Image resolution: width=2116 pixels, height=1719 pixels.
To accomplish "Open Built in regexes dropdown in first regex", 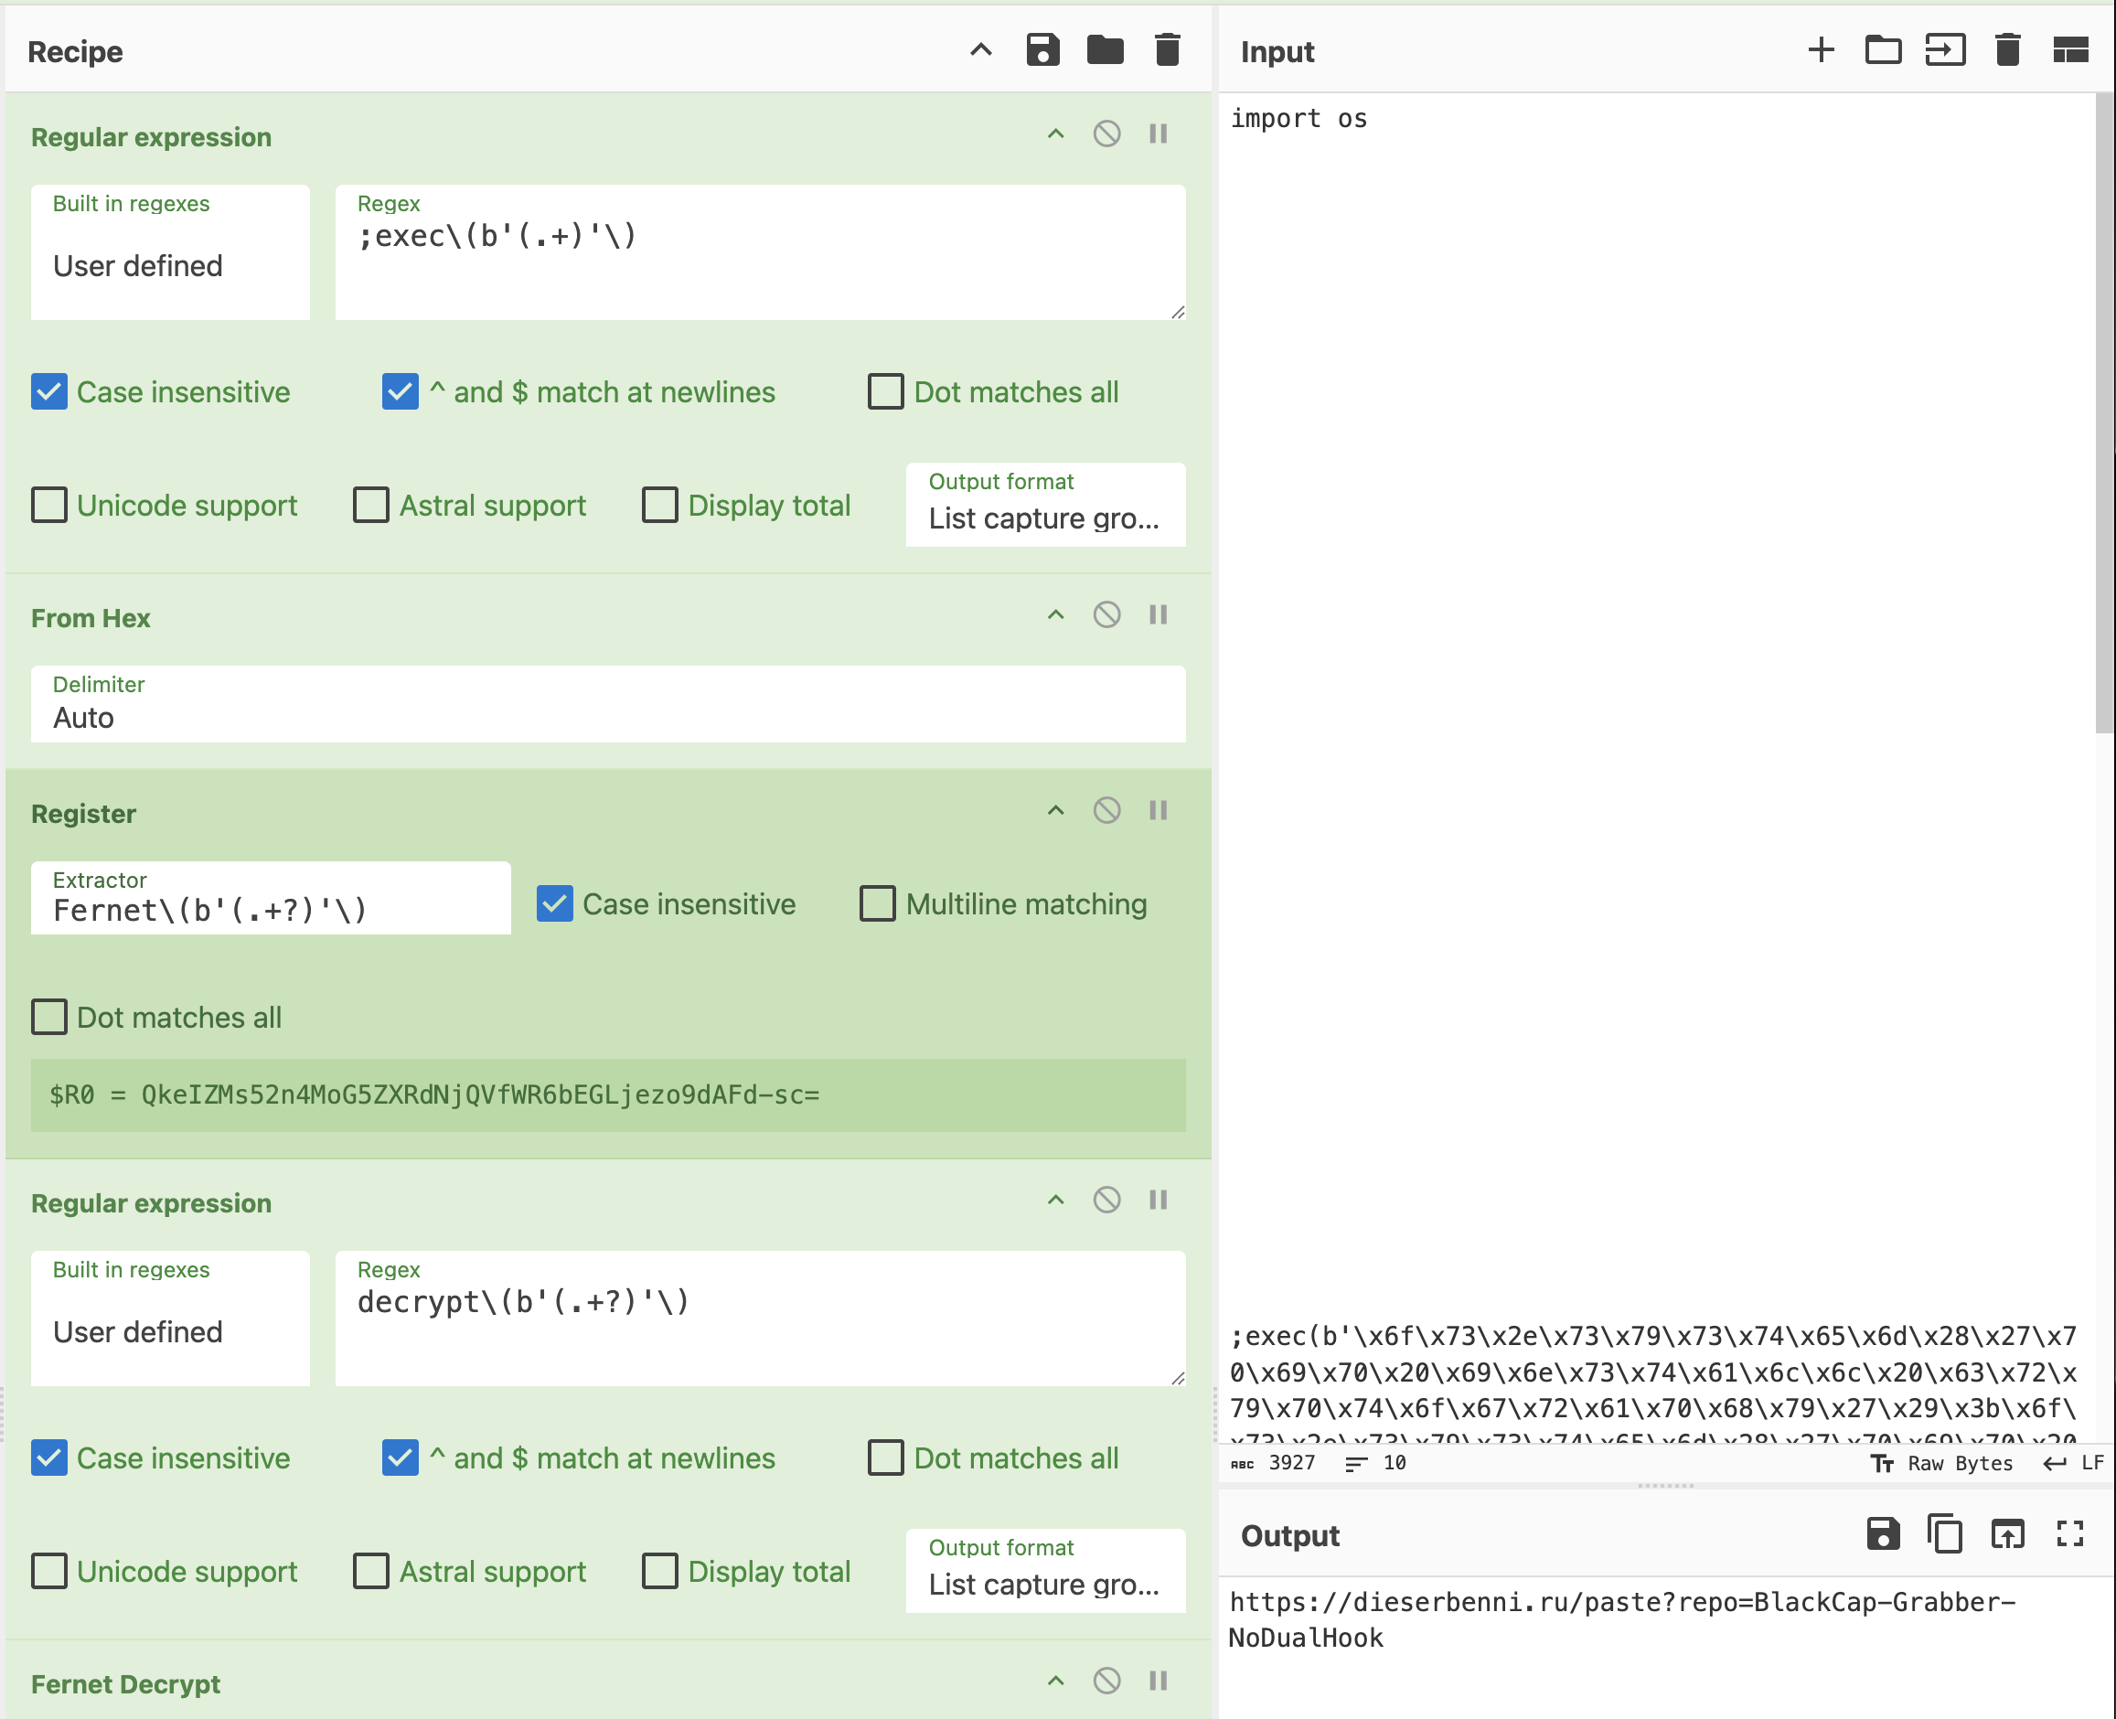I will point(170,252).
